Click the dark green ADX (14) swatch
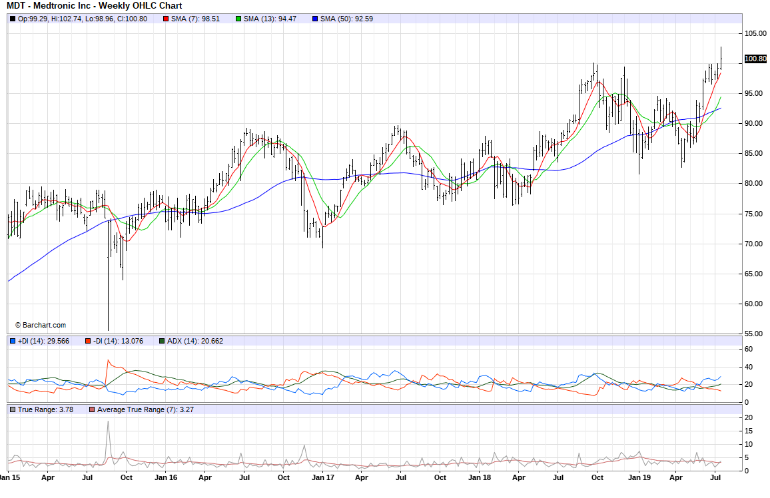 [x=162, y=341]
